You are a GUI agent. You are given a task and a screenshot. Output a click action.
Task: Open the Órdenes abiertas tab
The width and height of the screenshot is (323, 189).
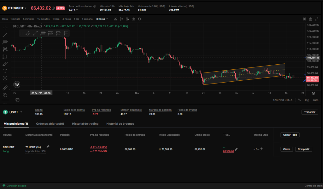click(50, 124)
